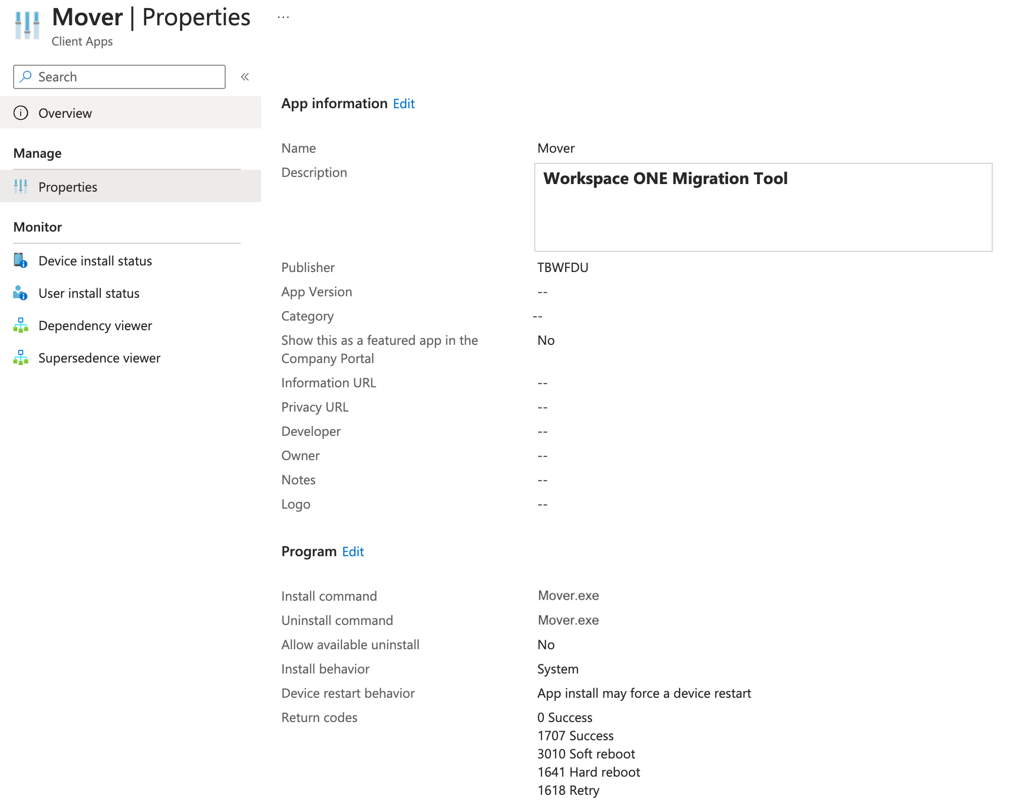Click the magnifier icon in Search box
1018x809 pixels.
pyautogui.click(x=25, y=76)
